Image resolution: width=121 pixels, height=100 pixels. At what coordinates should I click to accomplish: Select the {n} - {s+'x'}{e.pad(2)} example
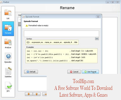(x=40, y=57)
